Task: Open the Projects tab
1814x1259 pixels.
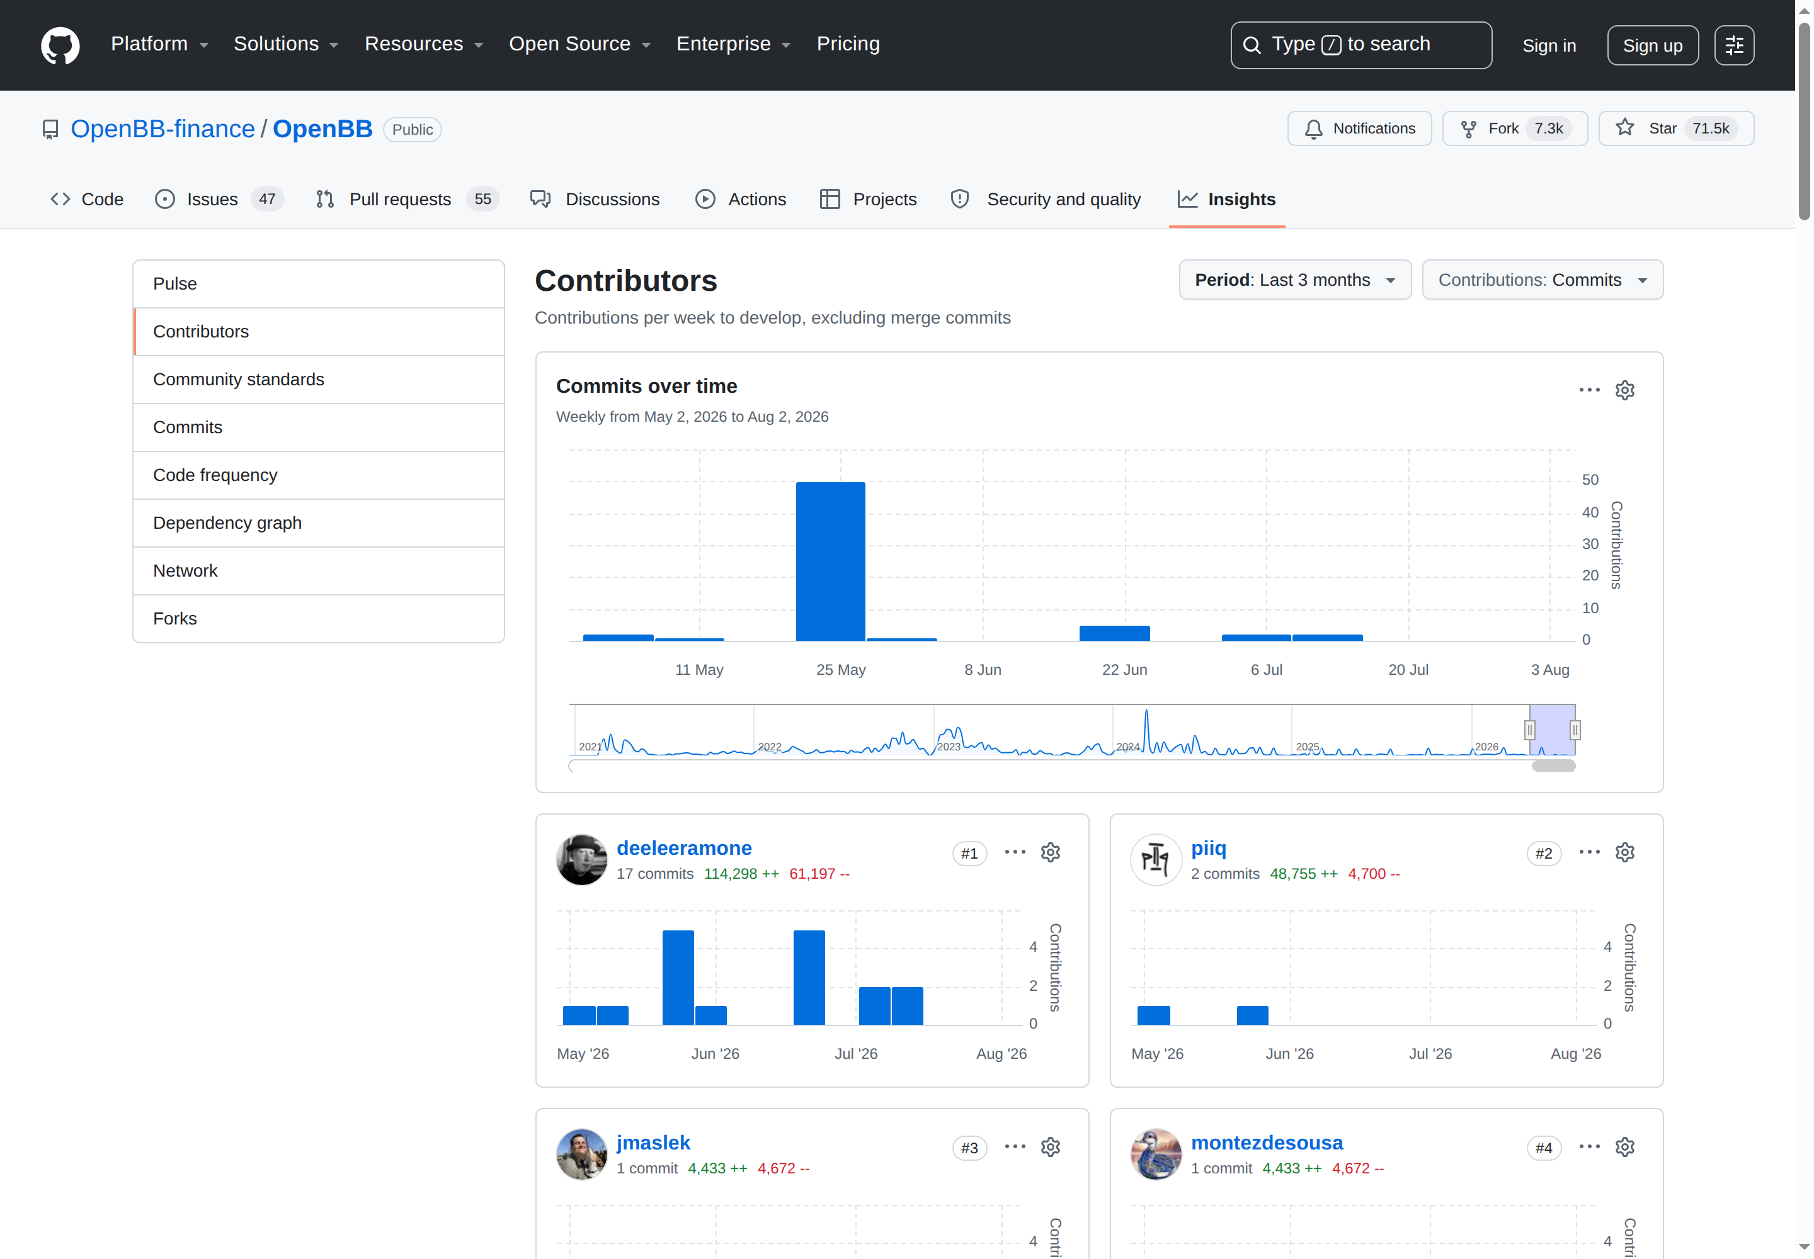Action: point(869,200)
